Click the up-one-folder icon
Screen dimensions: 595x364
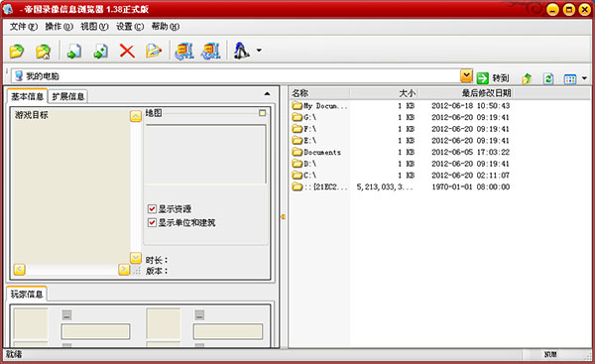click(527, 78)
